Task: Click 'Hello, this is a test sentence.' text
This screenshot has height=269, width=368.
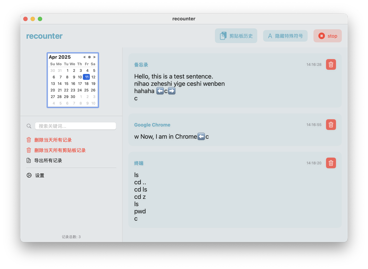Action: click(x=174, y=76)
